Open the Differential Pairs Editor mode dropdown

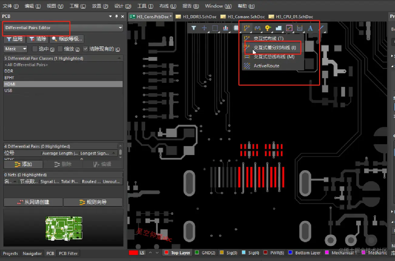point(63,28)
